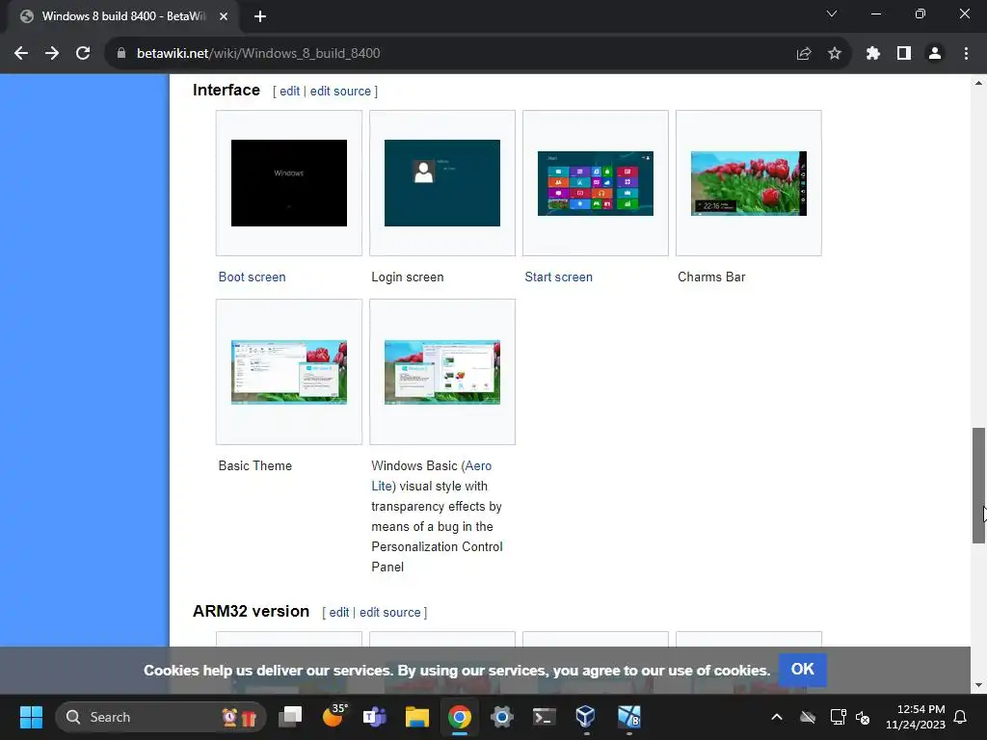987x740 pixels.
Task: Follow the Start screen link
Action: point(558,277)
